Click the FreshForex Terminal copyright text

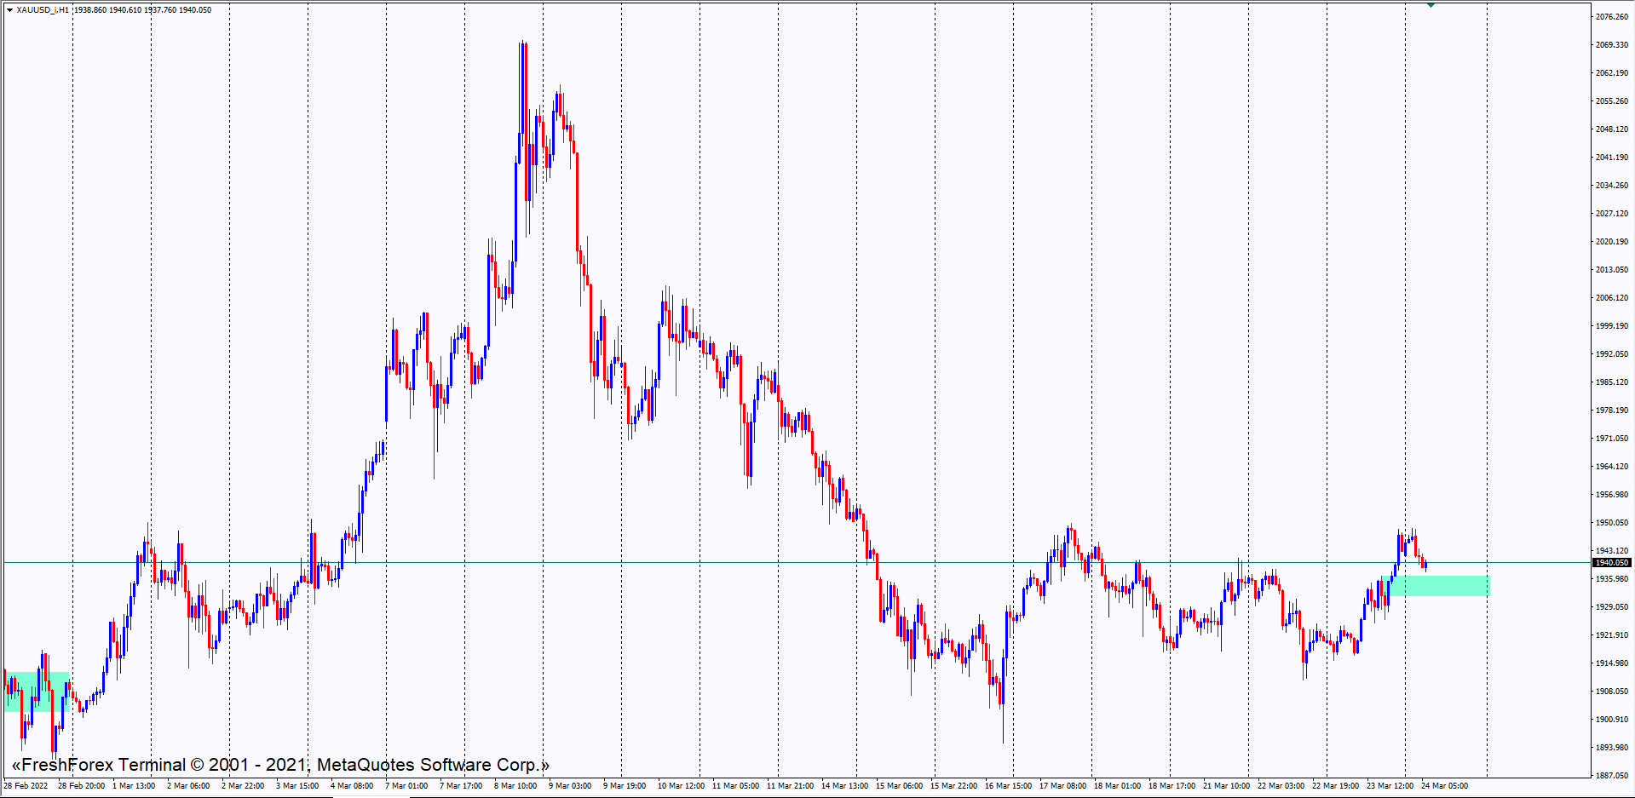coord(280,765)
